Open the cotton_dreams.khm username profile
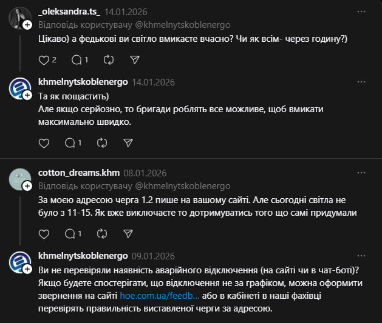The height and width of the screenshot is (323, 382). pyautogui.click(x=78, y=173)
